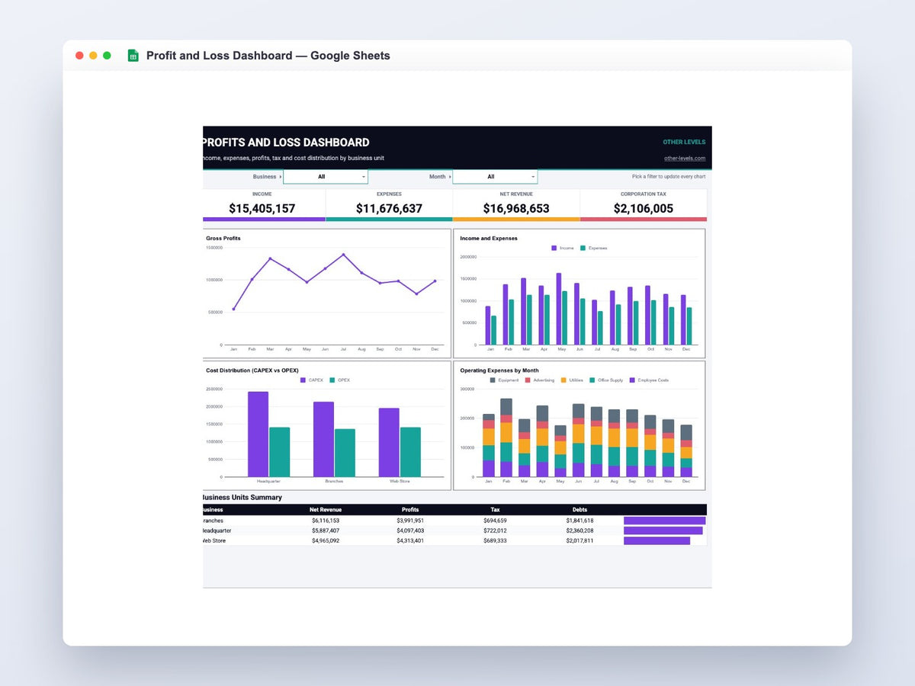
Task: Click the yellow minimize window button
Action: point(94,56)
